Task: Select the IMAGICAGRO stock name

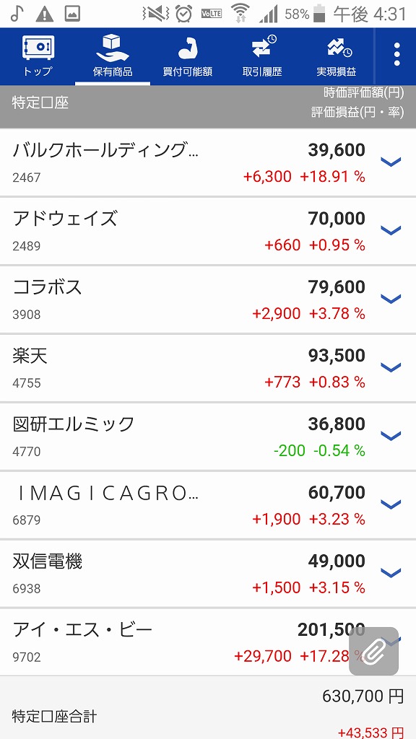Action: [105, 494]
